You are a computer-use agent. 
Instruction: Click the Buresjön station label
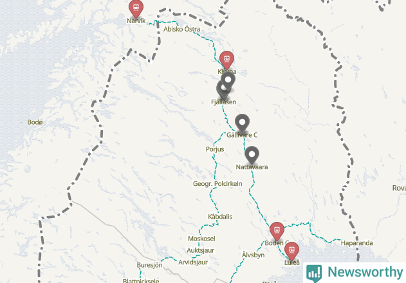[x=149, y=265]
